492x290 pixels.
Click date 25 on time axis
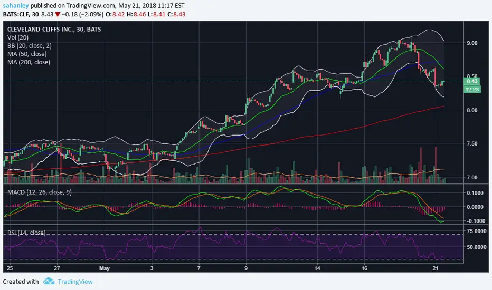(10, 268)
